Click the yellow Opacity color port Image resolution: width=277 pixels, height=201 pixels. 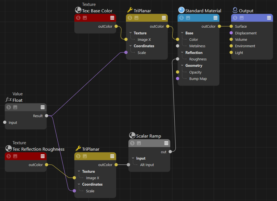click(177, 72)
